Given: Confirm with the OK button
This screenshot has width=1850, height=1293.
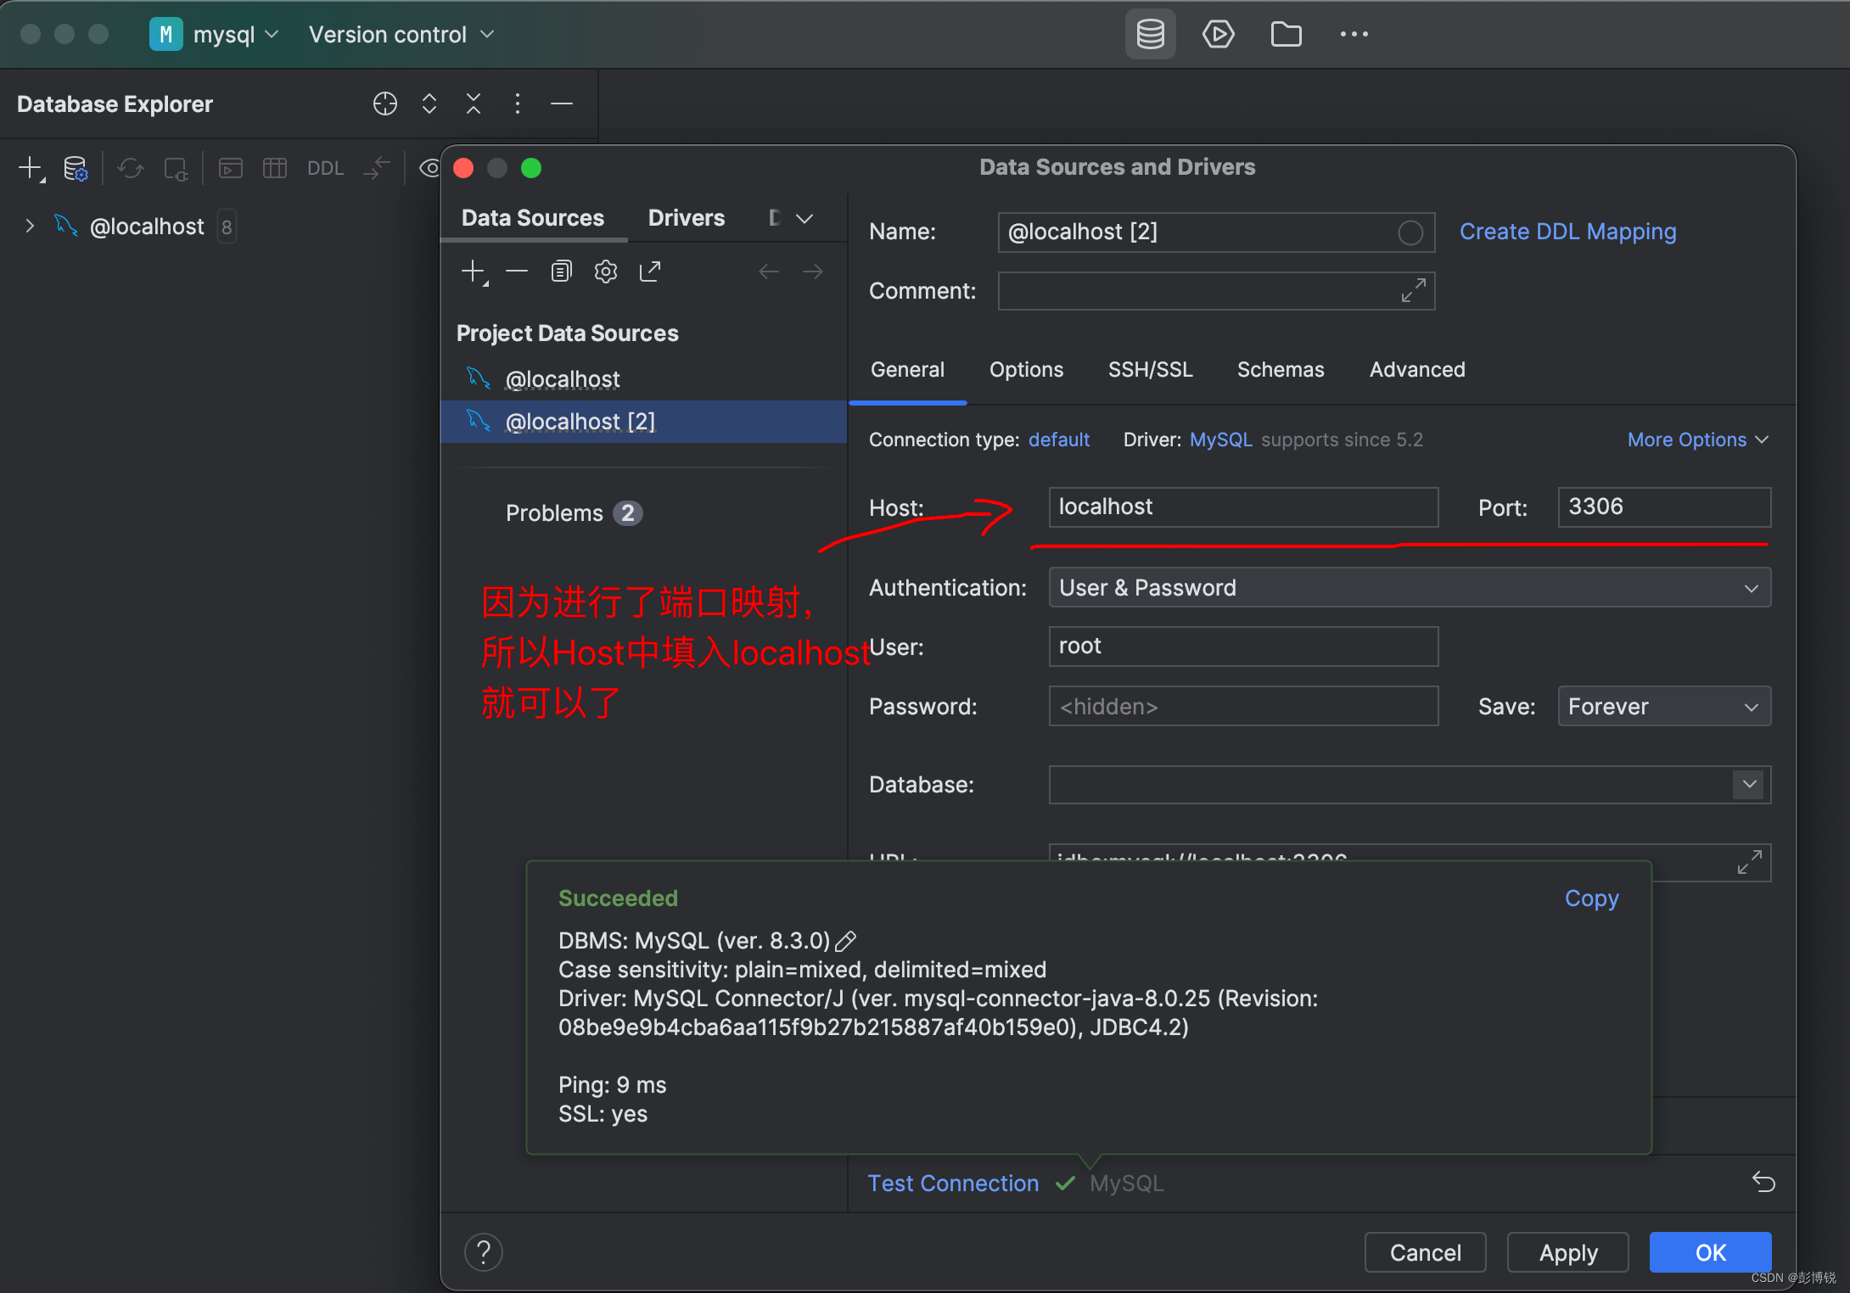Looking at the screenshot, I should point(1711,1252).
